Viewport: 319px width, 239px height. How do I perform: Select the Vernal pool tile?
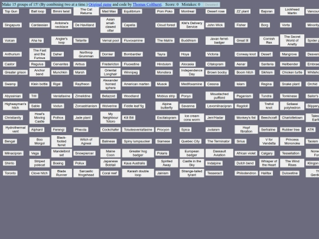coord(110,41)
